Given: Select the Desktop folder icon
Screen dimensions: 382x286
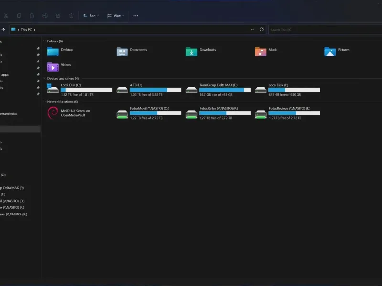Looking at the screenshot, I should [53, 51].
